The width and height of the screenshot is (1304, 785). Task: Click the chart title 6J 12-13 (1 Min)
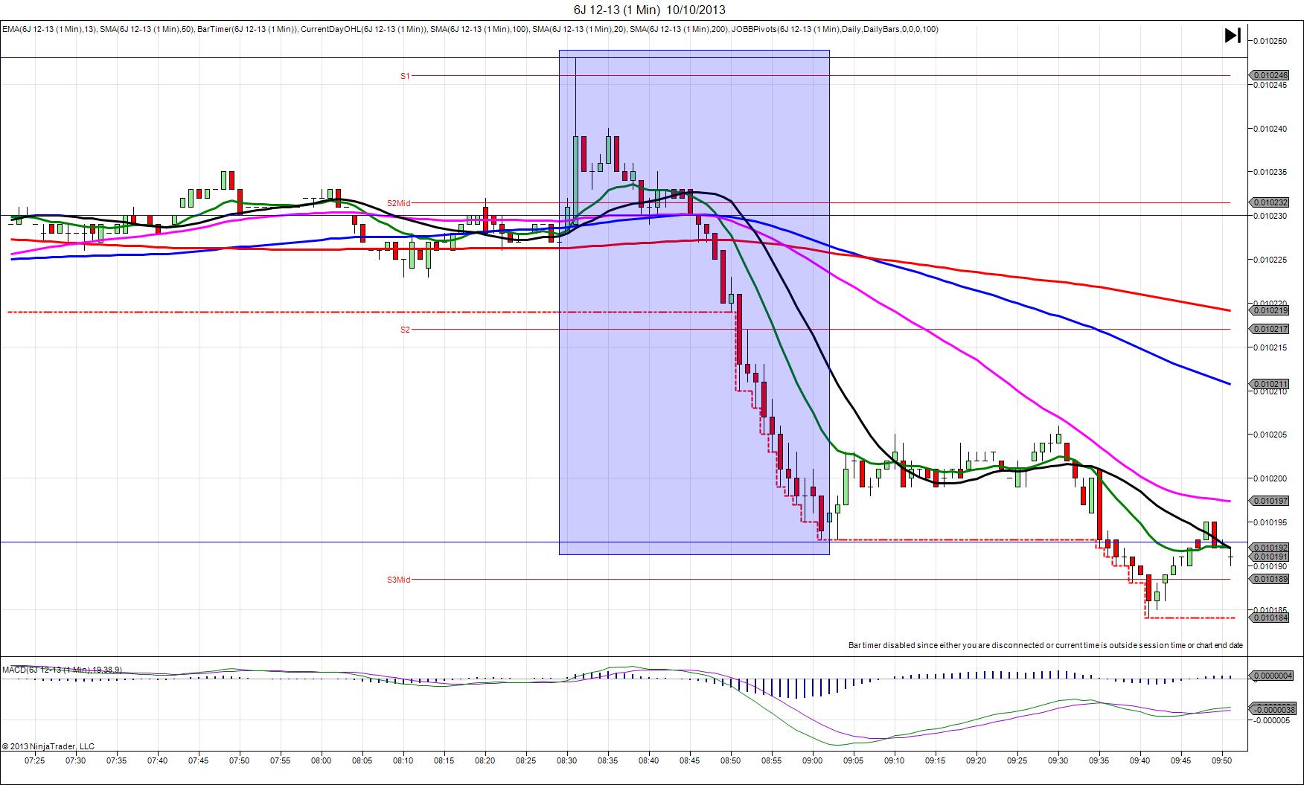tap(651, 10)
